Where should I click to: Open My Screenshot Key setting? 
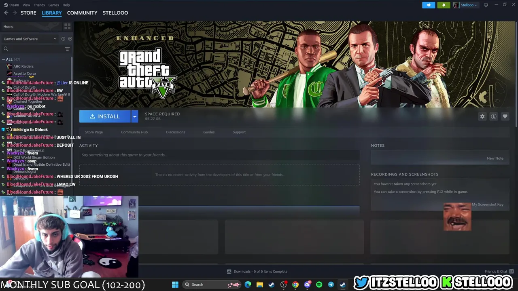488,205
